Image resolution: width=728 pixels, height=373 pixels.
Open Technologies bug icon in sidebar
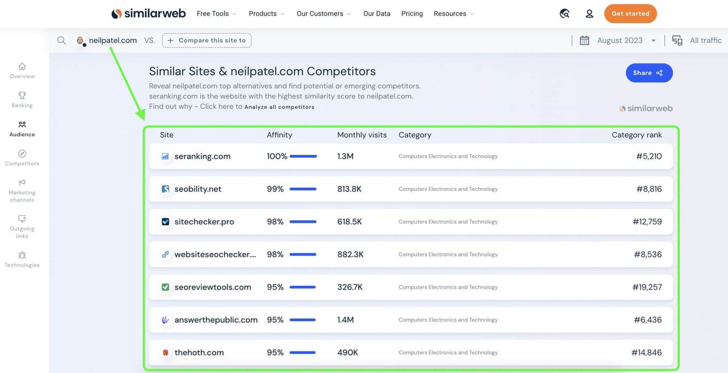tap(22, 255)
